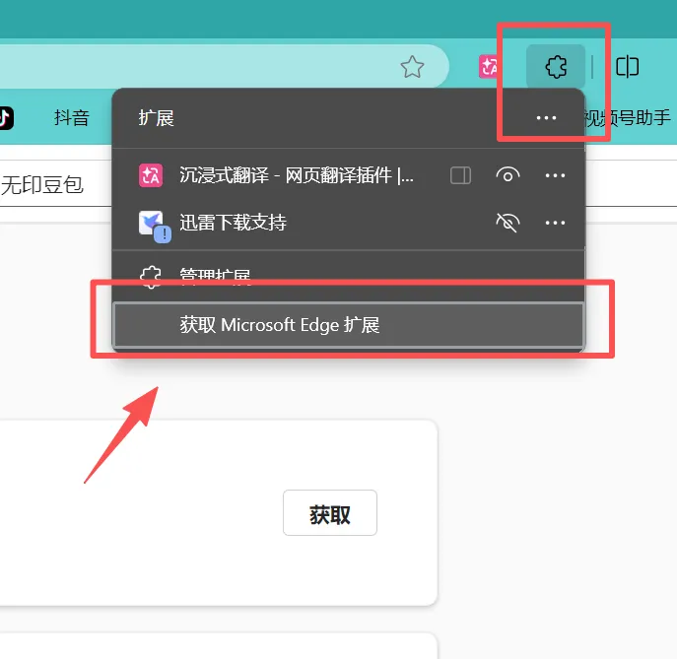The height and width of the screenshot is (659, 677).
Task: Click the 迅雷下载支持 extension name
Action: point(233,223)
